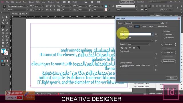
Task: Switch to the Glyph tab
Action: point(144,27)
